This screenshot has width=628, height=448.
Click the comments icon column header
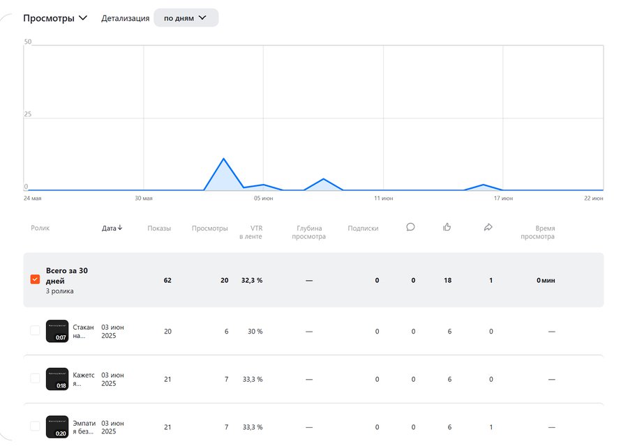click(410, 227)
